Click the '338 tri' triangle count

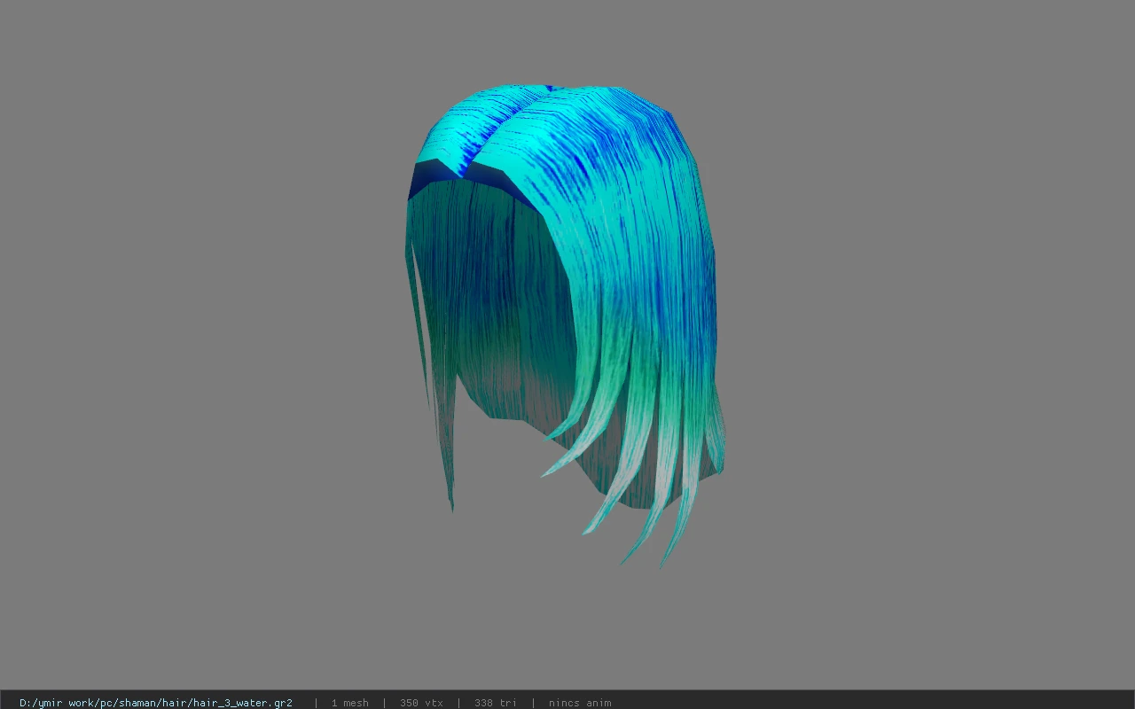496,703
